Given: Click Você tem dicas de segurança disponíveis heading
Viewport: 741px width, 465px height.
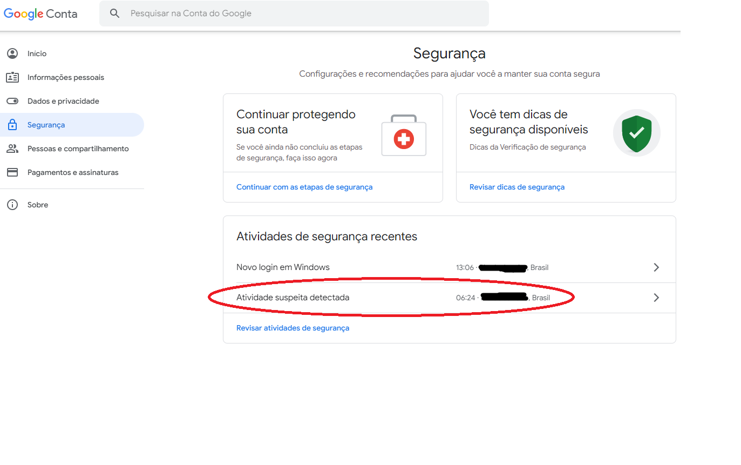Looking at the screenshot, I should [x=529, y=122].
